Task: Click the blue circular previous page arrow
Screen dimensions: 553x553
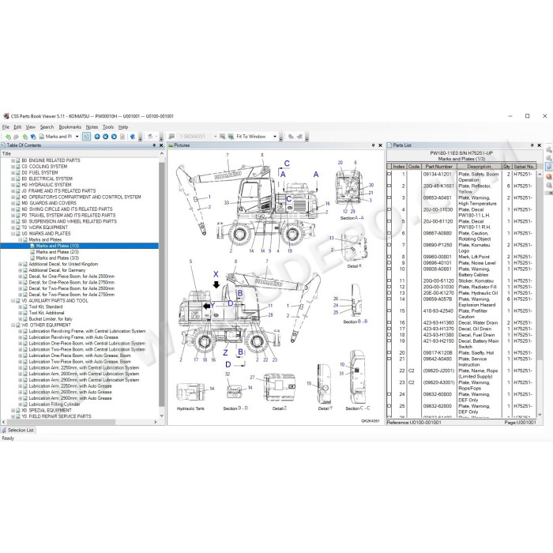Action: 105,137
